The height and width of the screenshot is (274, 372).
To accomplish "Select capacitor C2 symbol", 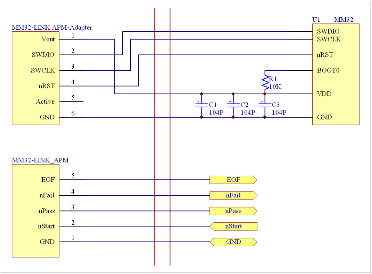I will [x=233, y=105].
